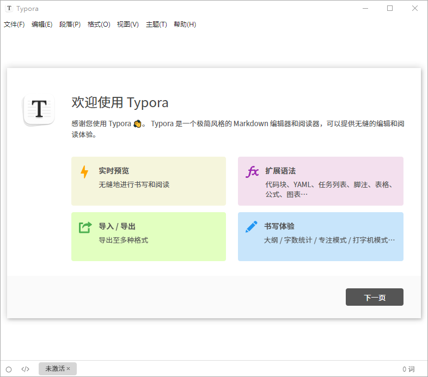Minimize the Typora window
Screen dimensions: 428x377
click(365, 9)
